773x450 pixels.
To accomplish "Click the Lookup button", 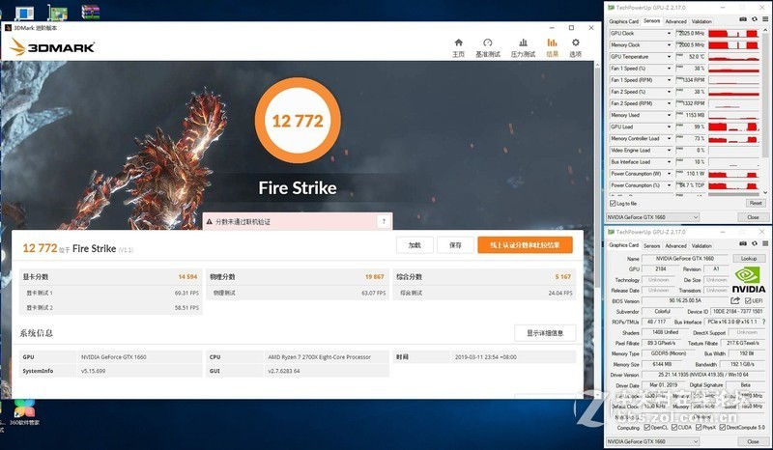I will coord(748,258).
